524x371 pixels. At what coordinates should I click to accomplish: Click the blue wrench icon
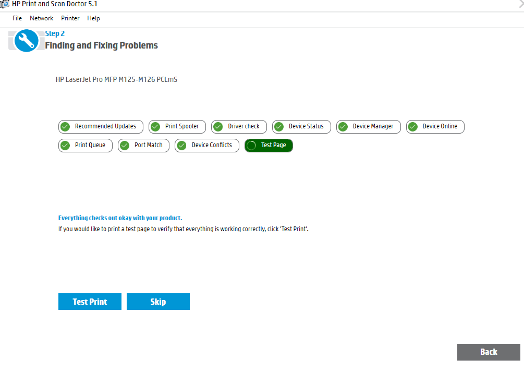point(27,41)
